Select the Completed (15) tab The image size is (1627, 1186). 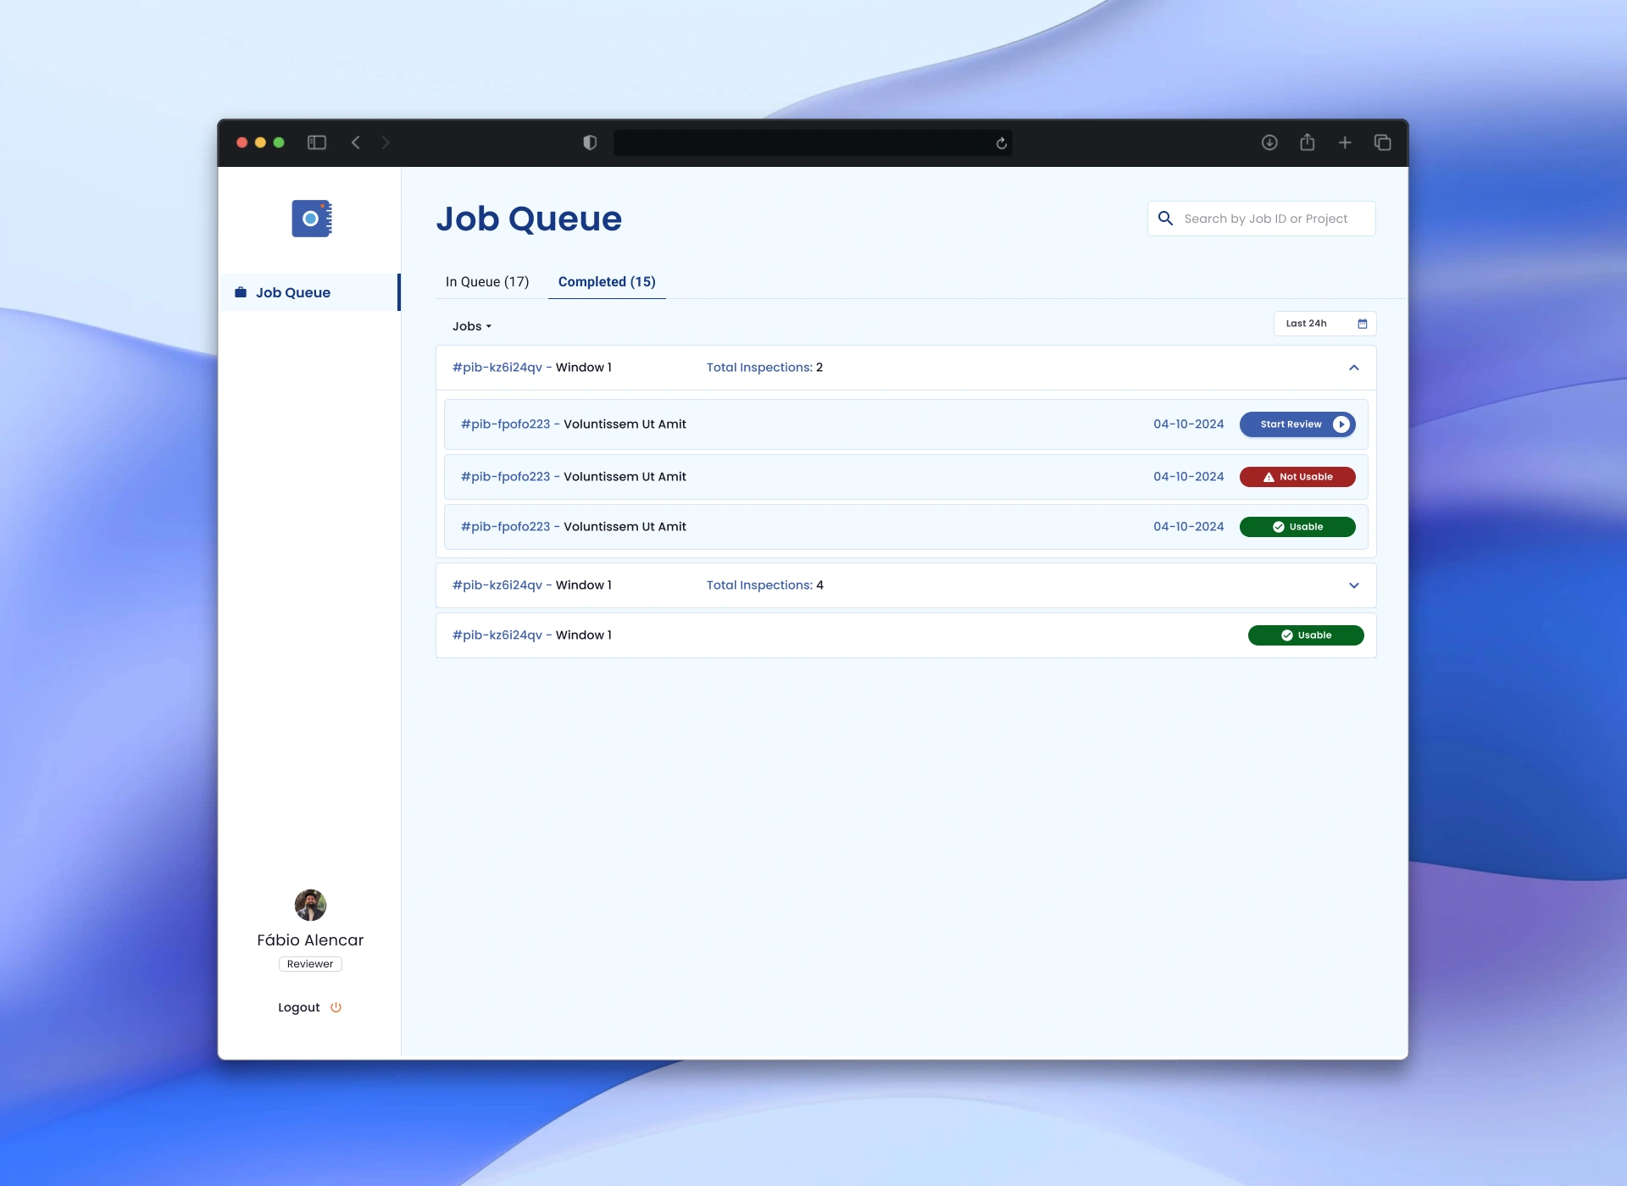[606, 282]
